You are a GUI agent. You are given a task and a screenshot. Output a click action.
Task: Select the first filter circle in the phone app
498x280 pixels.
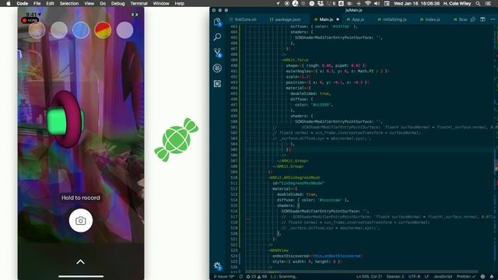point(37,30)
